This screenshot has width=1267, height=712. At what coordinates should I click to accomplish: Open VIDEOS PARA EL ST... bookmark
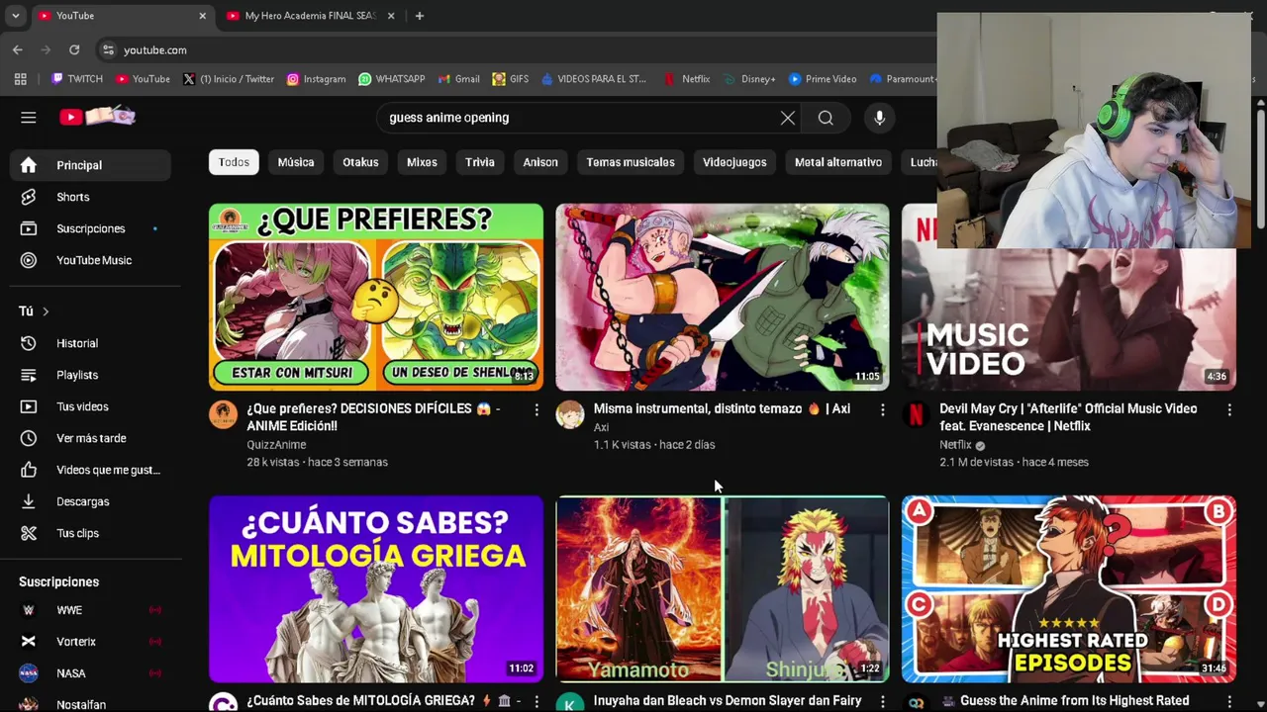click(x=593, y=79)
